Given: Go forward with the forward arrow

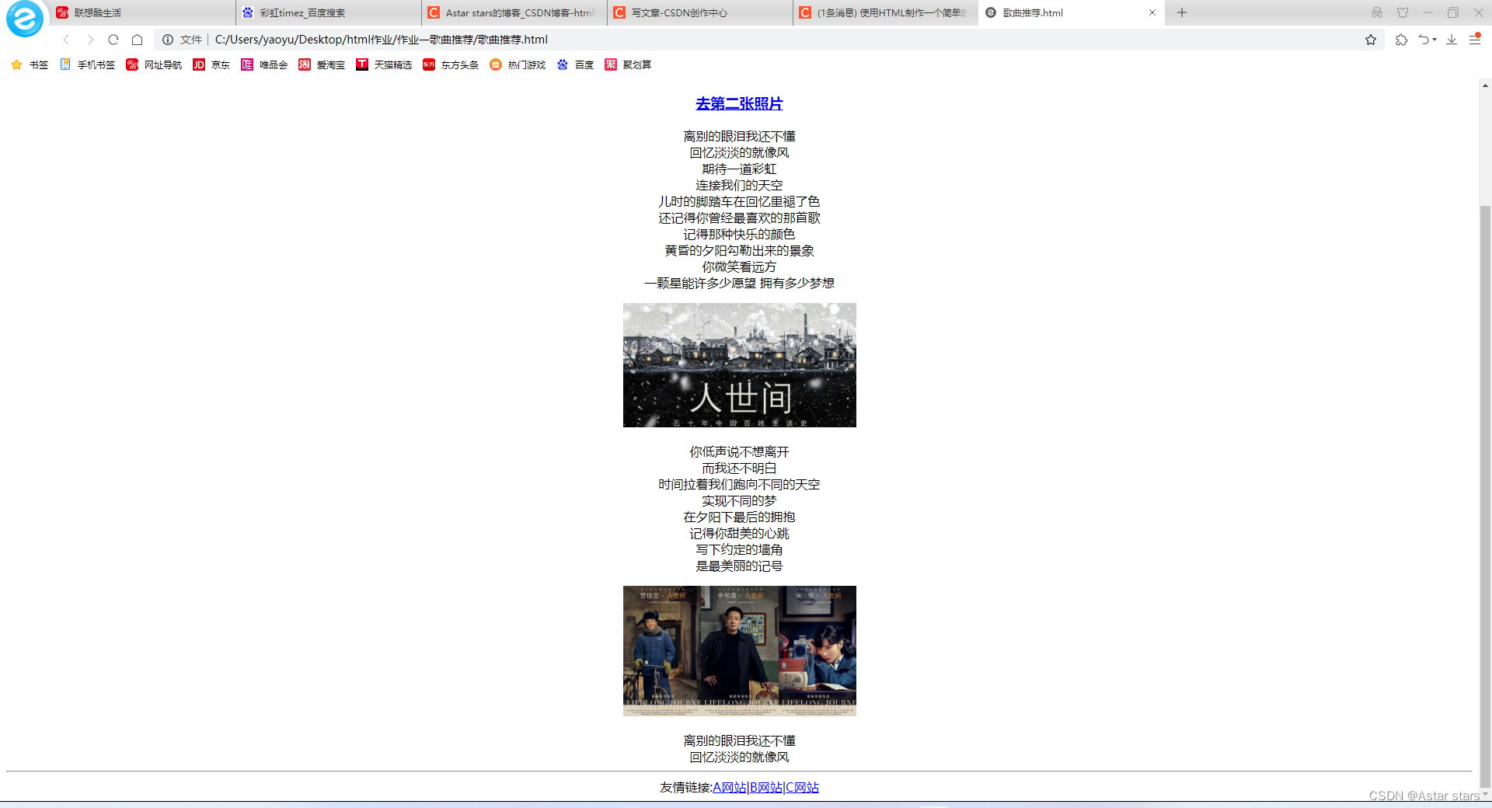Looking at the screenshot, I should click(x=90, y=40).
